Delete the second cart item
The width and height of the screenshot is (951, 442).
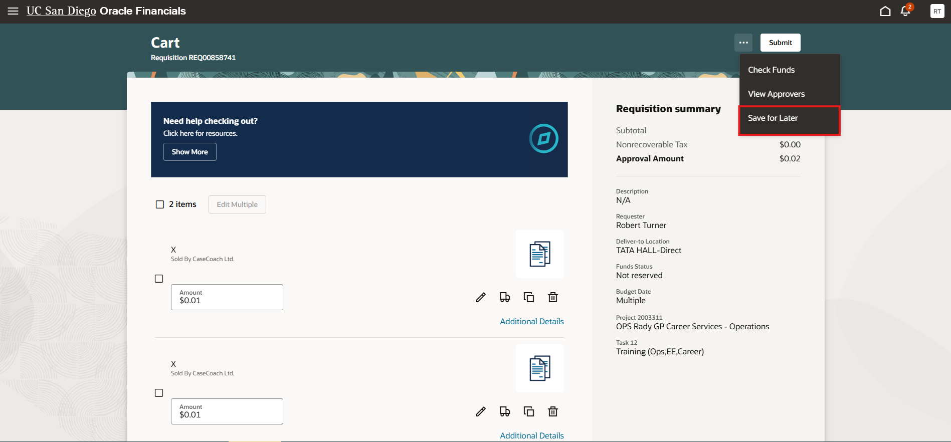tap(553, 411)
